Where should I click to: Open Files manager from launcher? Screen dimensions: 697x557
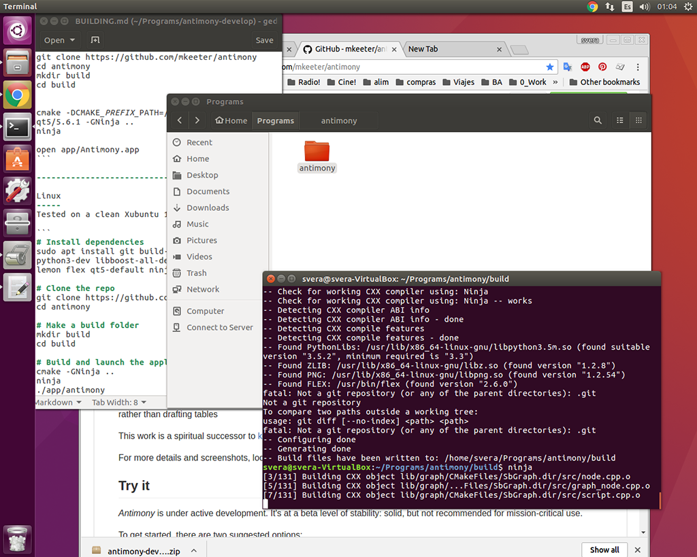17,63
